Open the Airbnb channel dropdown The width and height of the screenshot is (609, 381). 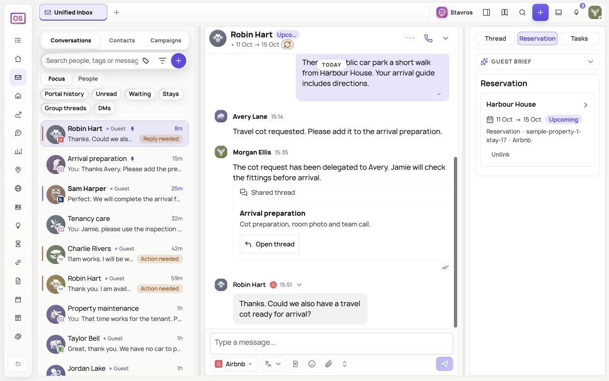(234, 364)
